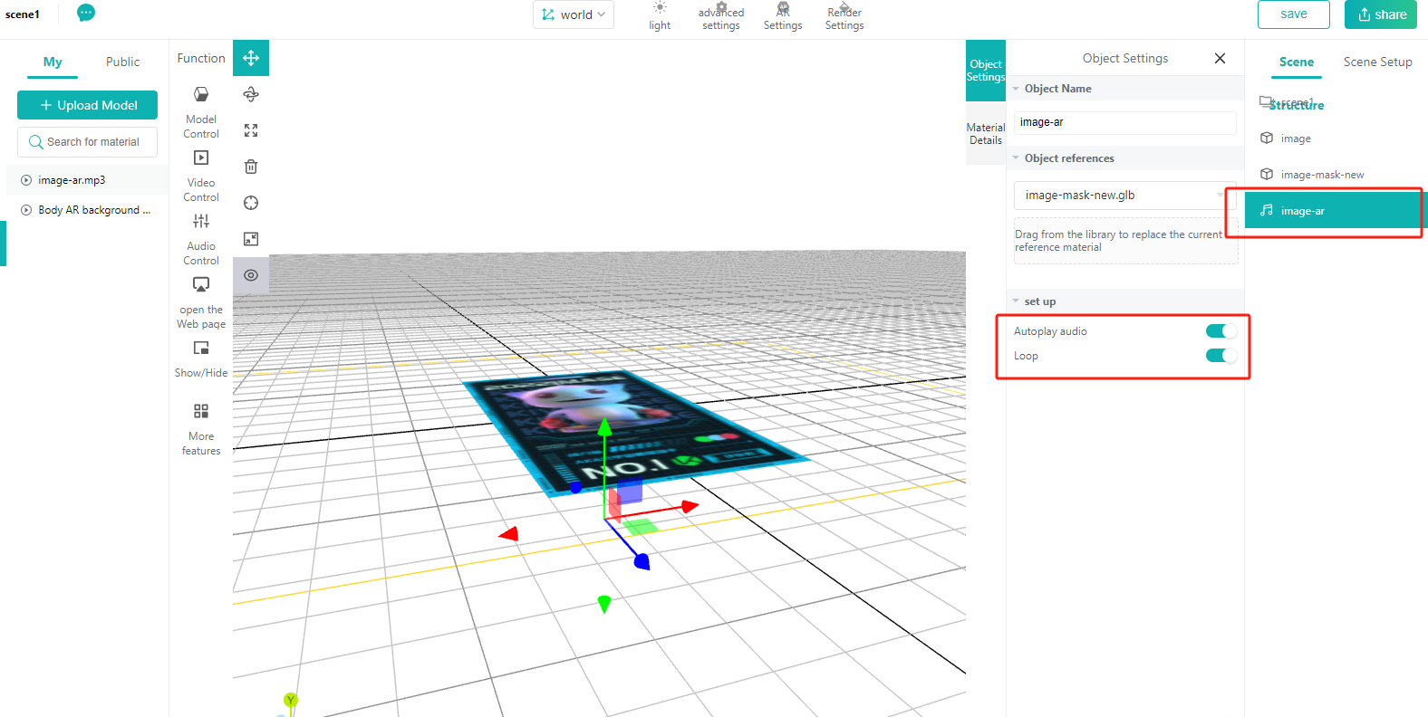The height and width of the screenshot is (717, 1428).
Task: Select Body AR background material item
Action: click(87, 210)
